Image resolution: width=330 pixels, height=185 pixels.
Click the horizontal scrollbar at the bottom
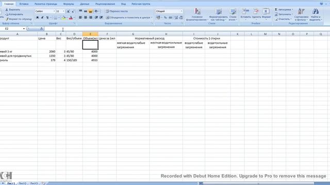pos(258,183)
